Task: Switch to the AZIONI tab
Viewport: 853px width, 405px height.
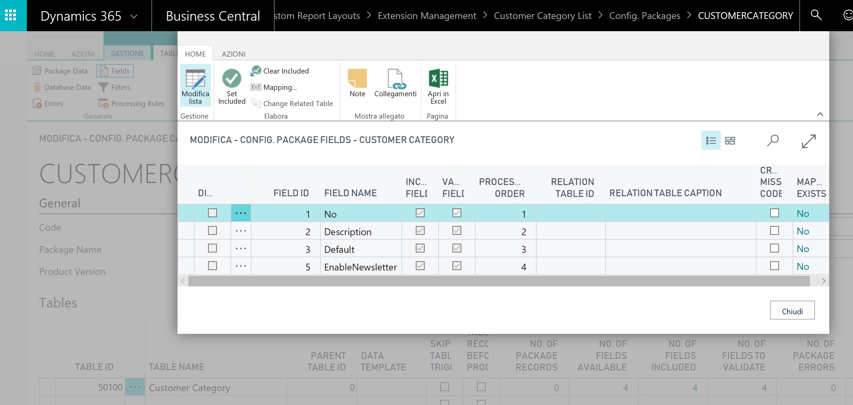Action: tap(234, 54)
